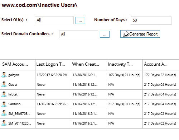Click inactivity cell 217 Day(s),01 Hour(s)
The height and width of the screenshot is (140, 179).
tap(124, 104)
